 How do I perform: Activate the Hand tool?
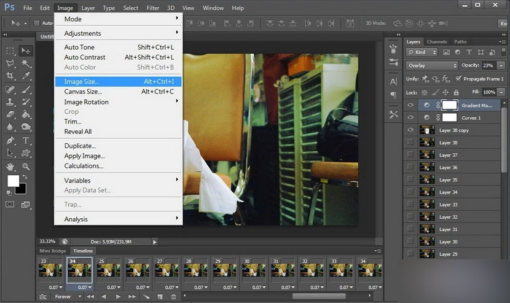coord(11,166)
